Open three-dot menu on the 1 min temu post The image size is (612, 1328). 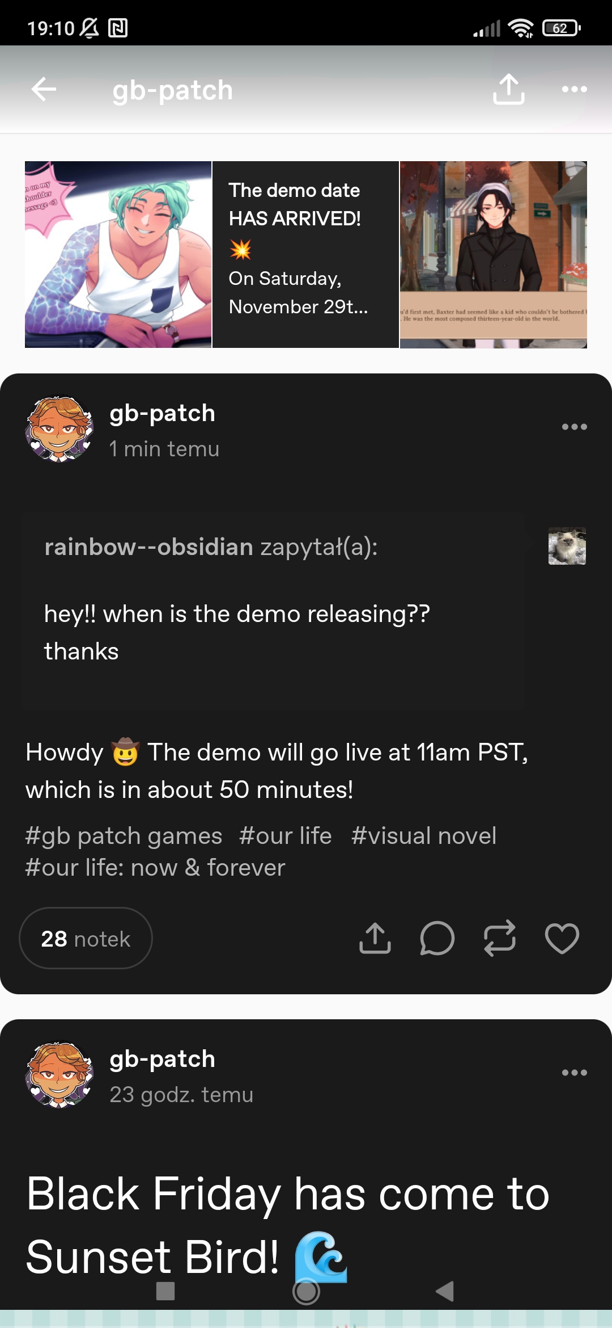click(574, 427)
